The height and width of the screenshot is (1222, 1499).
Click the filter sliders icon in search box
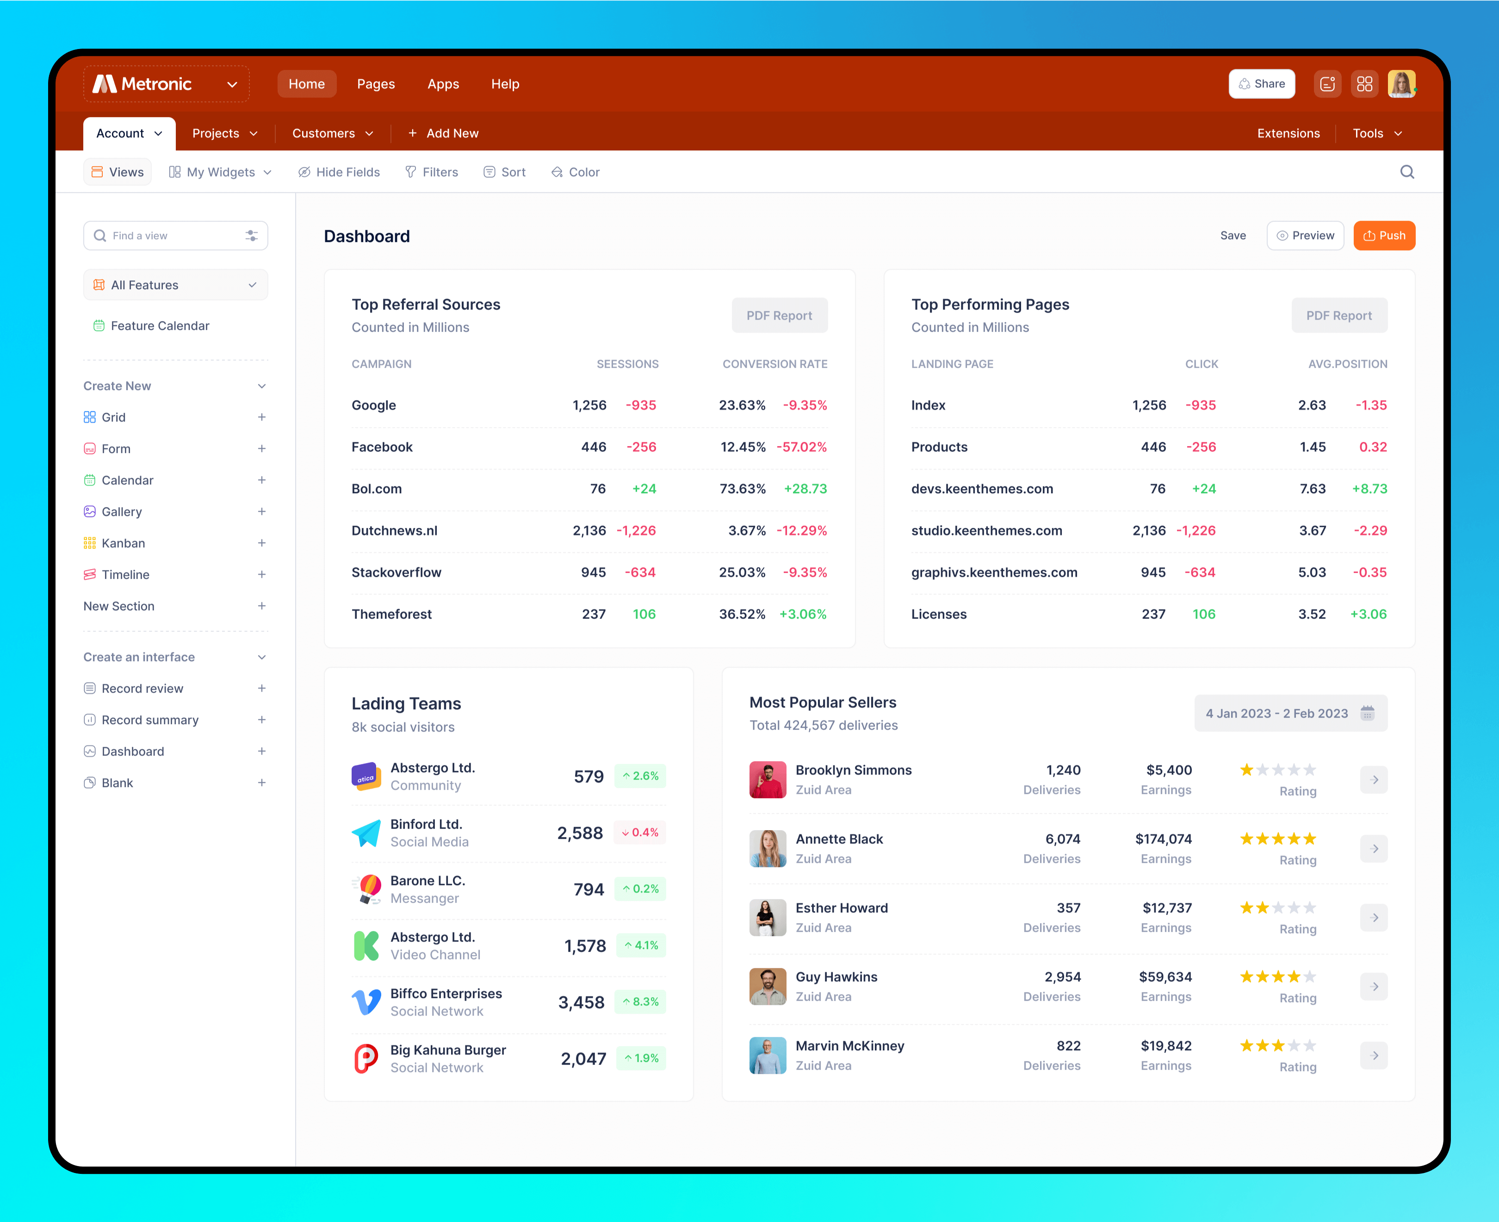pyautogui.click(x=251, y=236)
